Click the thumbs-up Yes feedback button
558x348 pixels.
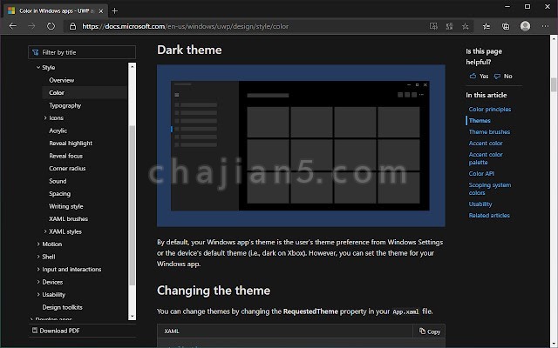pyautogui.click(x=479, y=76)
